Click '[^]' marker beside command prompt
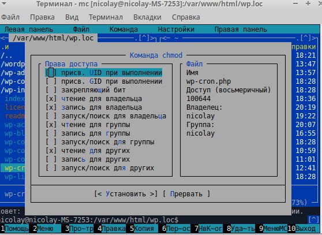The image size is (322, 235). [x=313, y=220]
